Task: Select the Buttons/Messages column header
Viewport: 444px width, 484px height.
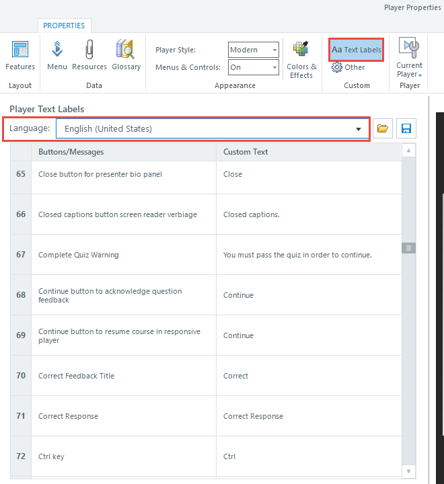Action: 124,152
